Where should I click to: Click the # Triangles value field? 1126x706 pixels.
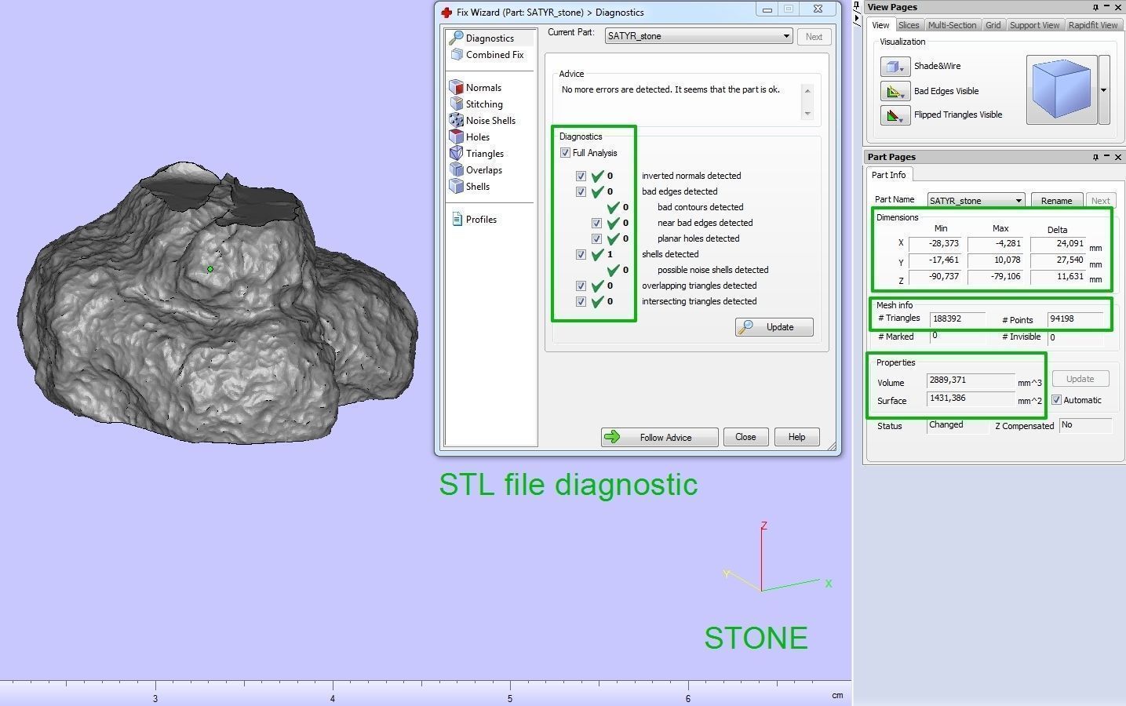(x=957, y=319)
